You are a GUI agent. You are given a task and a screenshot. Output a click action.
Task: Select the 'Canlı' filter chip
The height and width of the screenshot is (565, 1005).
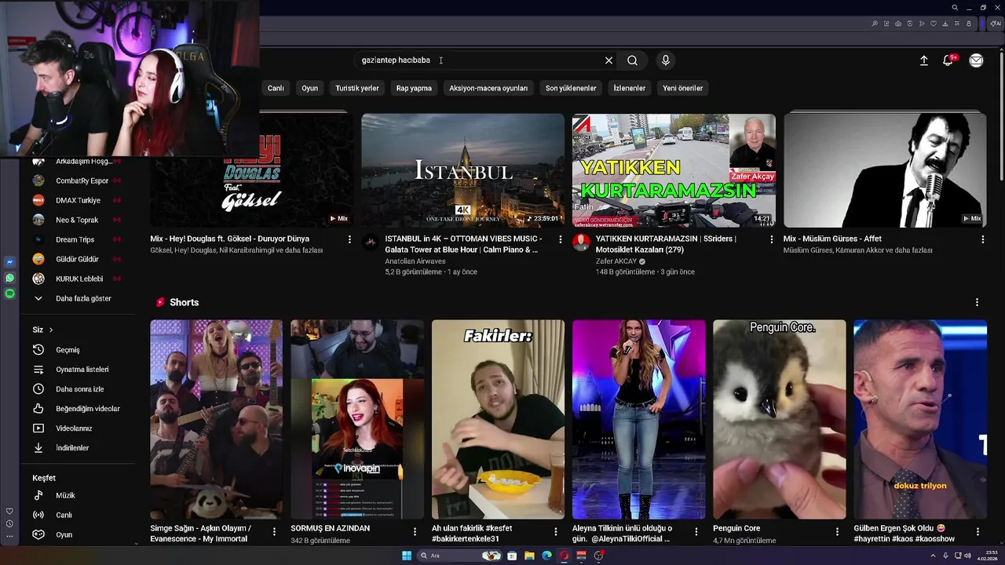276,88
